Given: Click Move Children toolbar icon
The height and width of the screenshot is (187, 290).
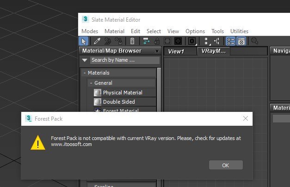Looking at the screenshot, I should [146, 41].
